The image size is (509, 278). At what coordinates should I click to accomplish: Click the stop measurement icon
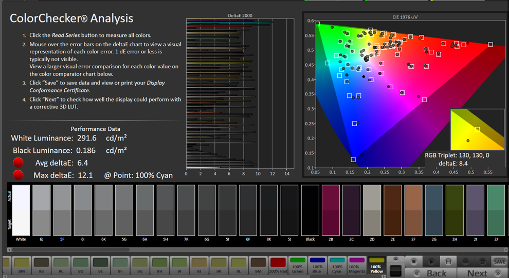click(x=413, y=261)
